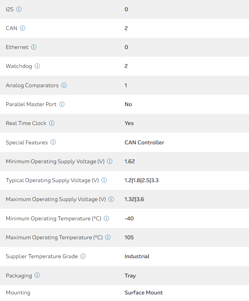Viewport: 249px width, 301px height.
Task: Click the Packaging info icon
Action: tap(37, 276)
